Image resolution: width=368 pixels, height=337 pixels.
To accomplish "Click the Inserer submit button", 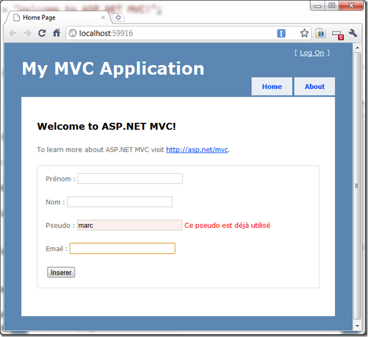I will coord(61,272).
